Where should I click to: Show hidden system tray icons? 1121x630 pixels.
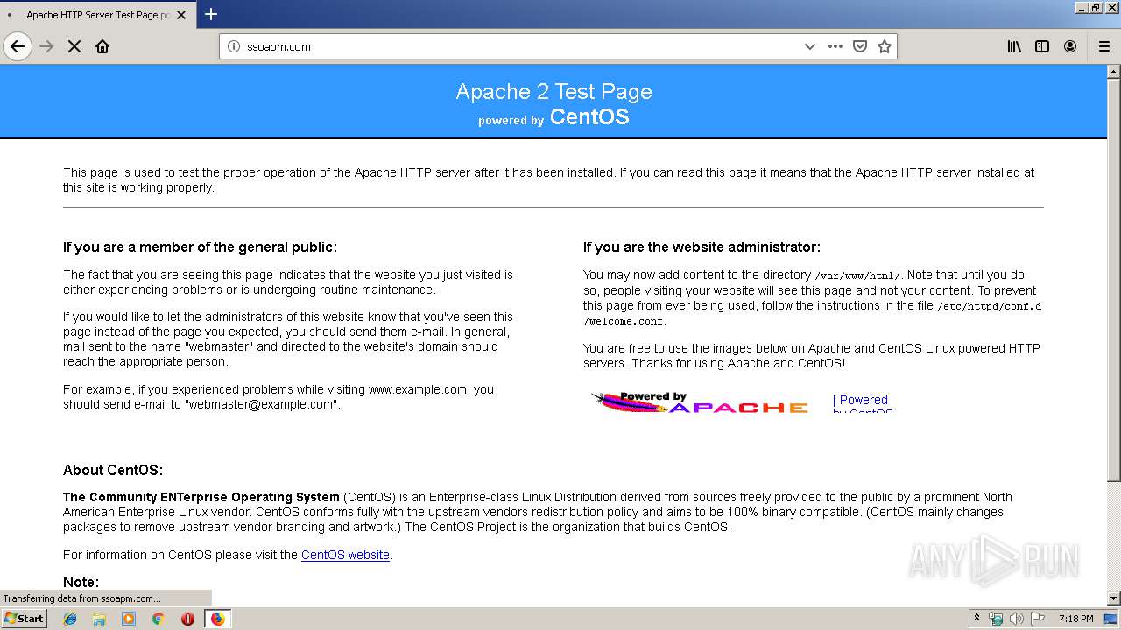coord(977,619)
